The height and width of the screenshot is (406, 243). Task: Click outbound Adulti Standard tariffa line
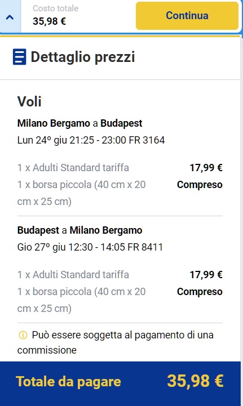click(73, 168)
